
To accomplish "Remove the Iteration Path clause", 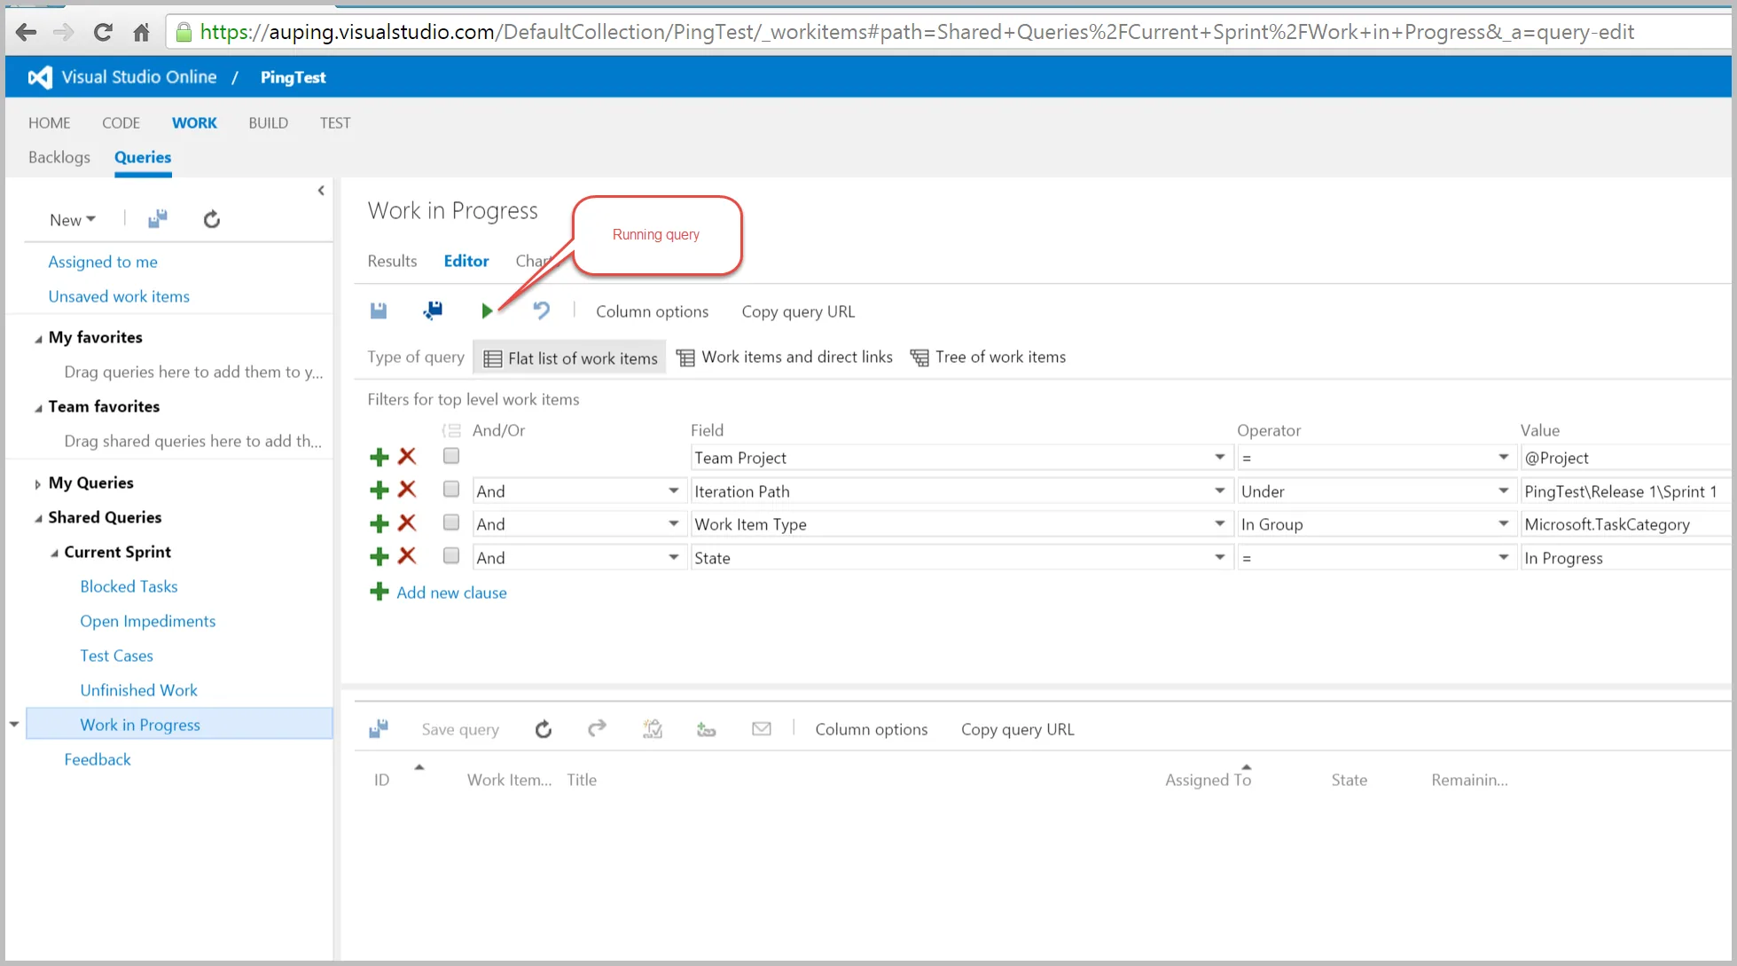I will (407, 490).
